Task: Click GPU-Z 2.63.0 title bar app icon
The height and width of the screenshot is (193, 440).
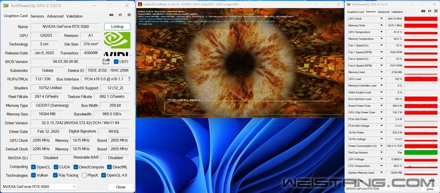Action: [349, 4]
